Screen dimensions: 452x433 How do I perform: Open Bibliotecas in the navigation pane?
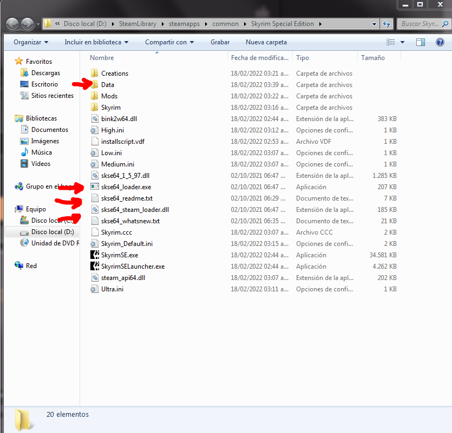click(41, 118)
